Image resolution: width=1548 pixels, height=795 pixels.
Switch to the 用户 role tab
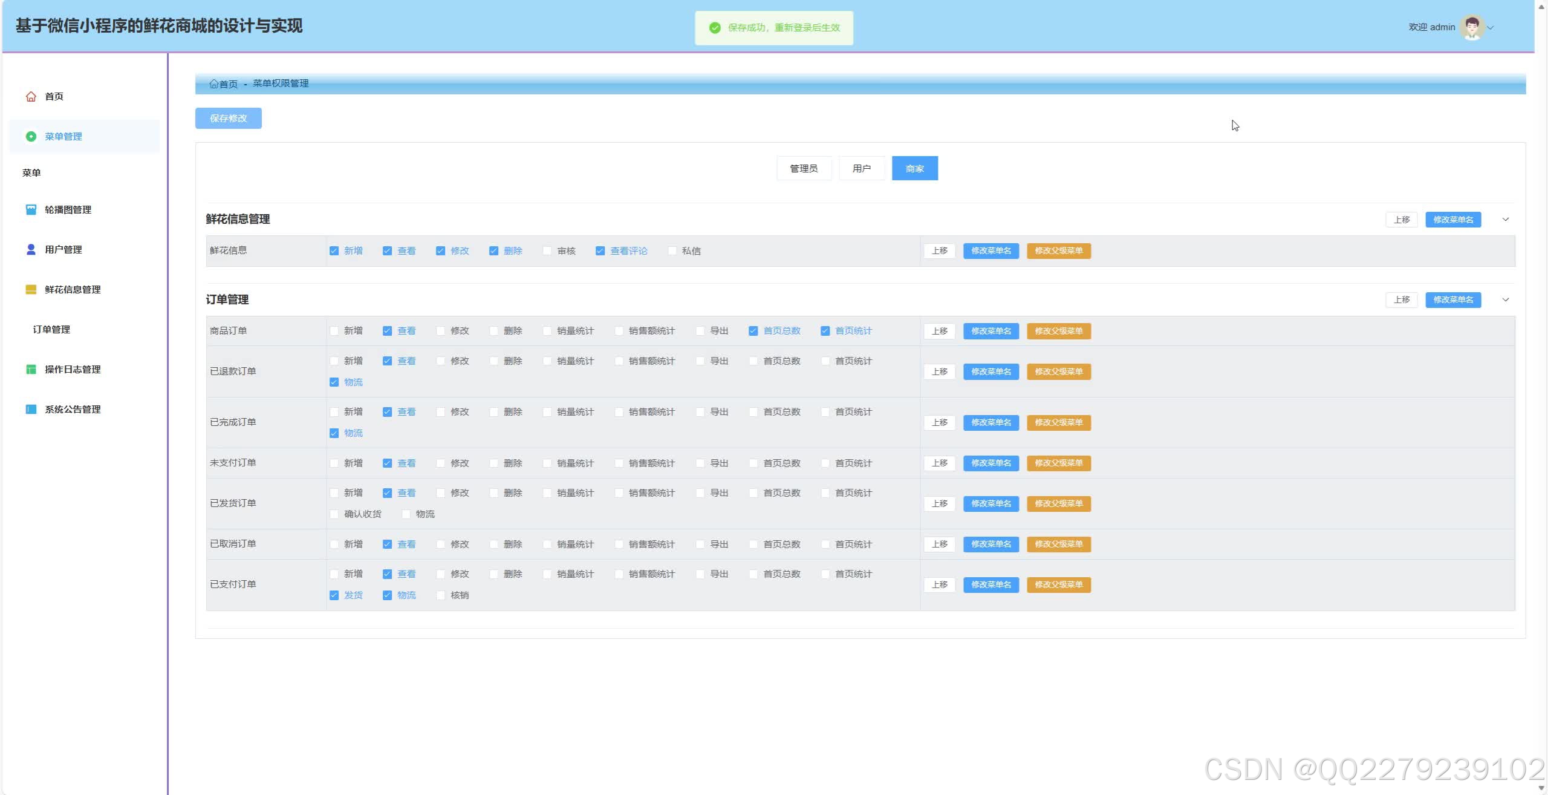click(x=861, y=169)
